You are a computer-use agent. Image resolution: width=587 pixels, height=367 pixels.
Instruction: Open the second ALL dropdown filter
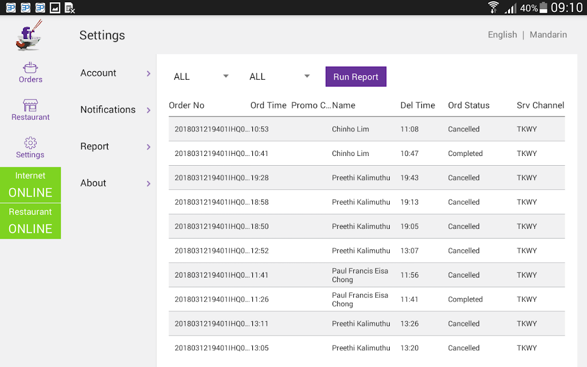point(280,76)
